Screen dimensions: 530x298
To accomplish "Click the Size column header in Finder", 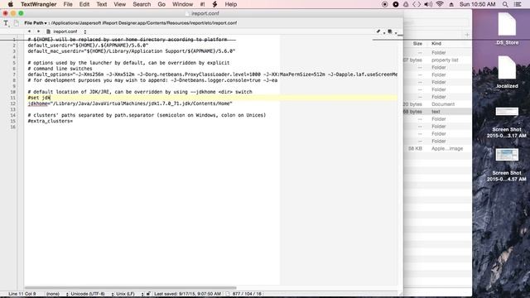I will click(417, 44).
